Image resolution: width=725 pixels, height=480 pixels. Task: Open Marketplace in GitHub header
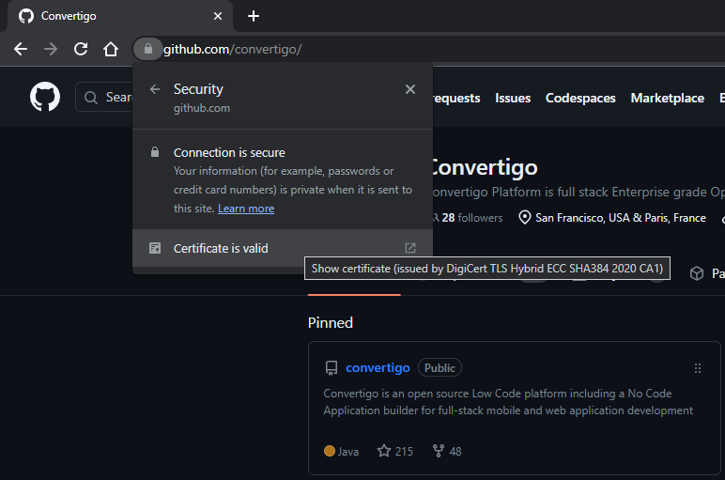tap(667, 98)
